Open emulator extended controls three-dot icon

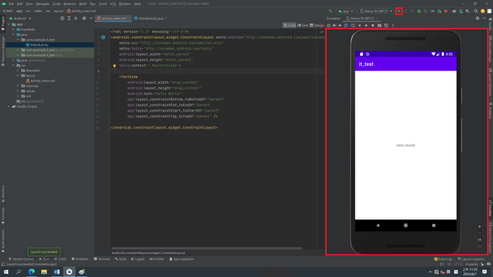[392, 25]
